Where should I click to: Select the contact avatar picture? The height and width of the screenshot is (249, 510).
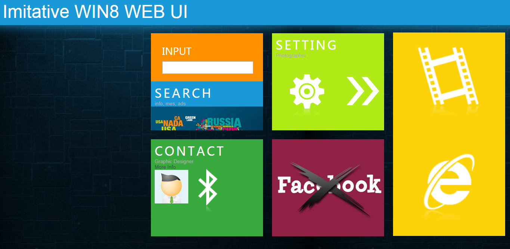click(171, 187)
